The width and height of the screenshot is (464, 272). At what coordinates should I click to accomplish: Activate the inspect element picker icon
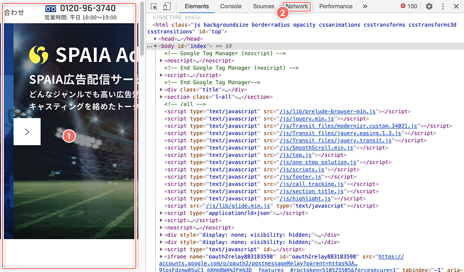[154, 6]
